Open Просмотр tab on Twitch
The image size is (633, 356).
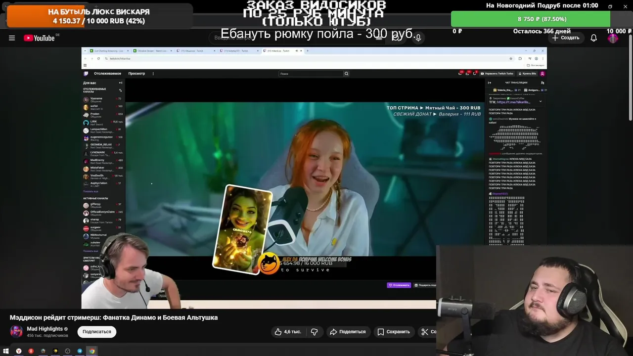(136, 74)
